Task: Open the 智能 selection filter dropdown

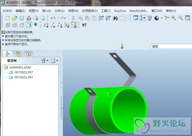Action: point(171,47)
